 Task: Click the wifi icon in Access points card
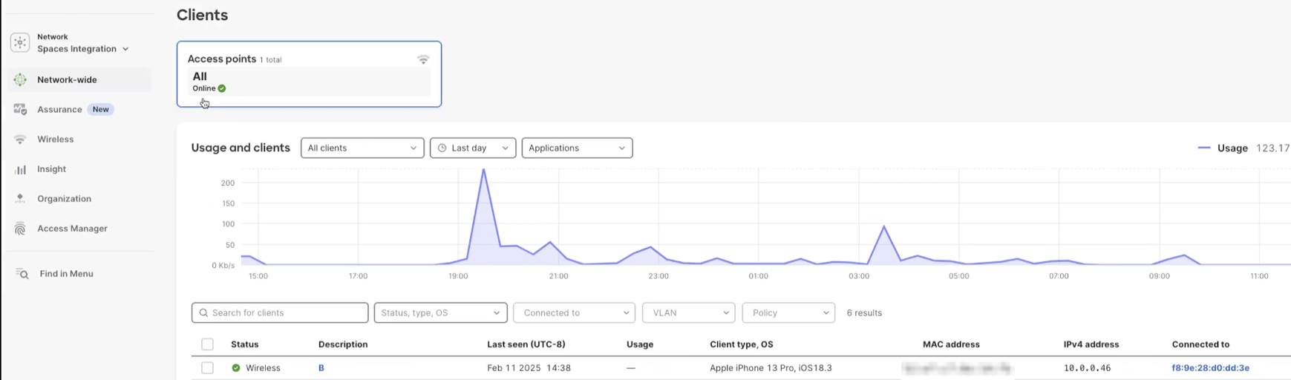point(423,59)
